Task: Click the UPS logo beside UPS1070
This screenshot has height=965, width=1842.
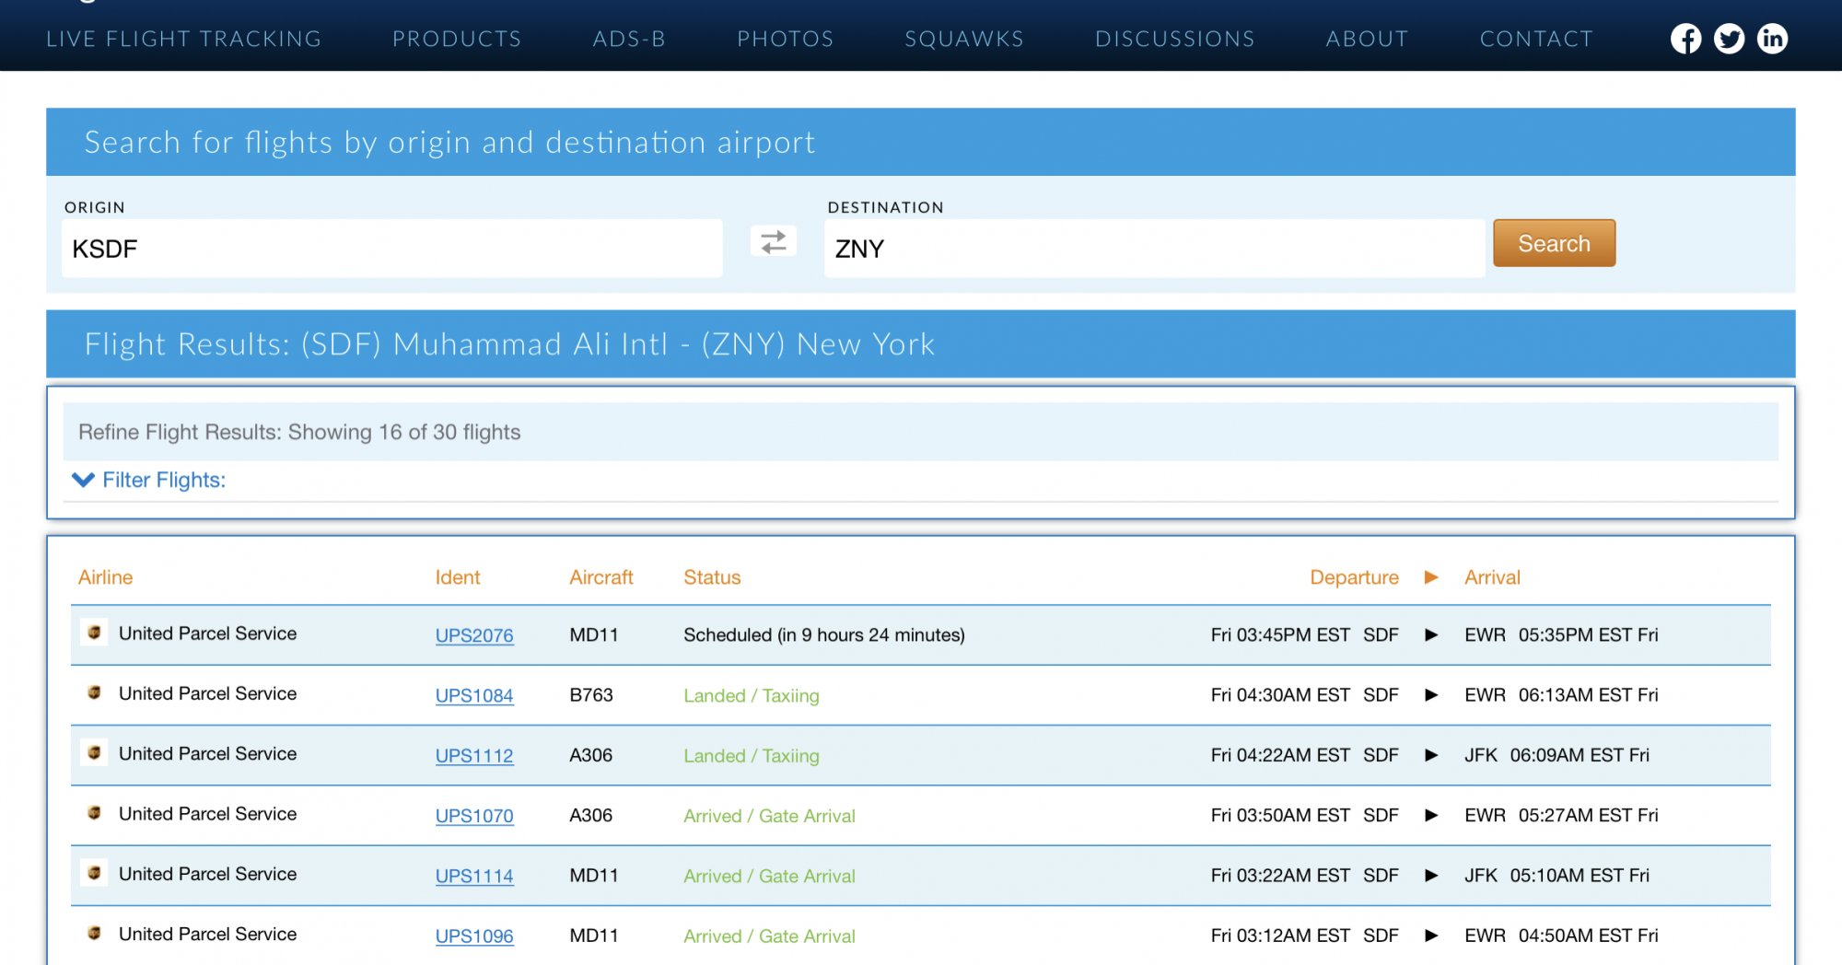Action: [94, 813]
